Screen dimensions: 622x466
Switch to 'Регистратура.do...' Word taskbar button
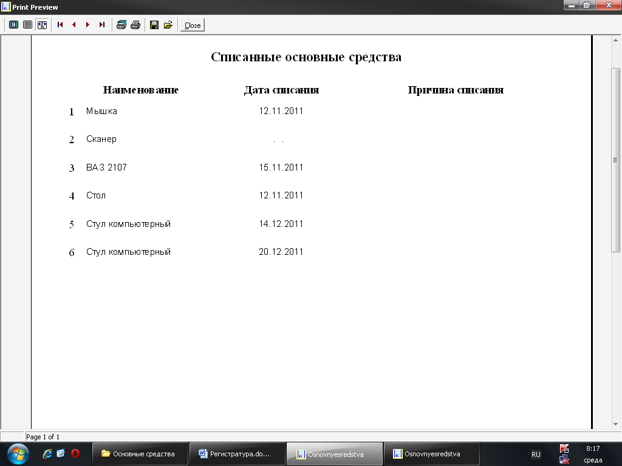[x=238, y=454]
